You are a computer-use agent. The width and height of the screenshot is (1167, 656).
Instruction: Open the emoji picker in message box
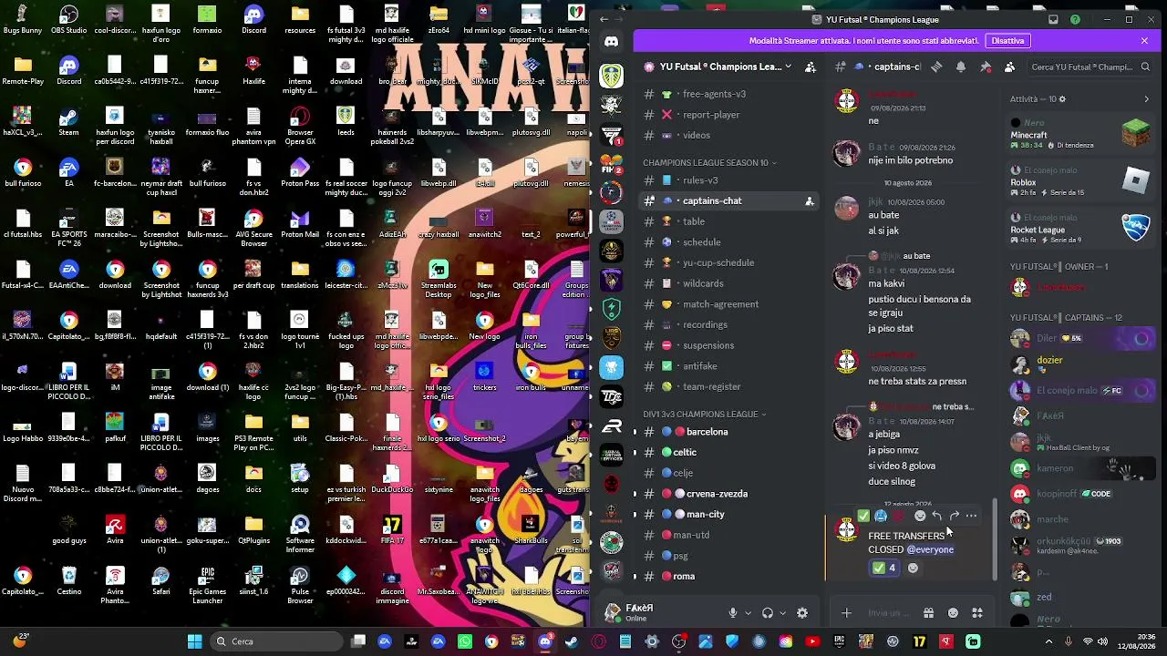953,613
